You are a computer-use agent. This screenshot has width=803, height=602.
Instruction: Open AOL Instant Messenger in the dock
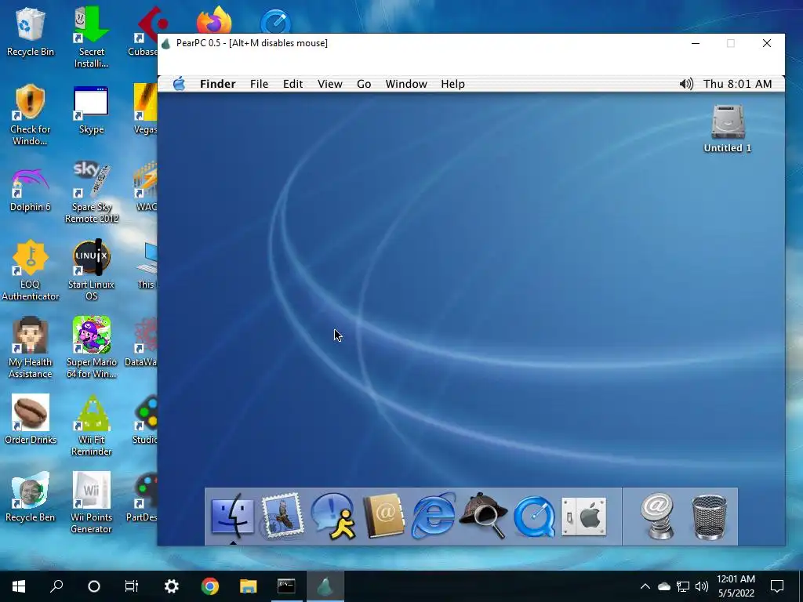coord(332,516)
